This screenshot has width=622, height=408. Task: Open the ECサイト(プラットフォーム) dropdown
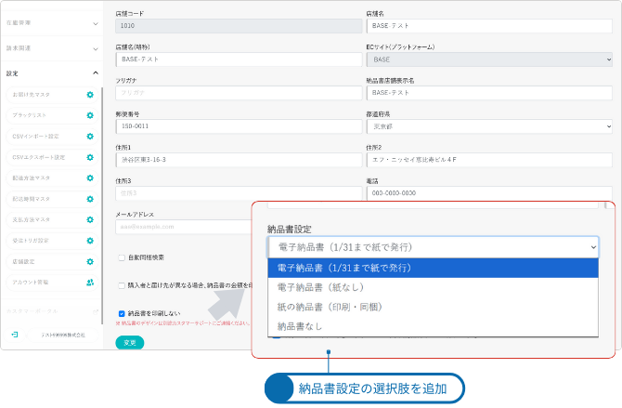click(489, 59)
